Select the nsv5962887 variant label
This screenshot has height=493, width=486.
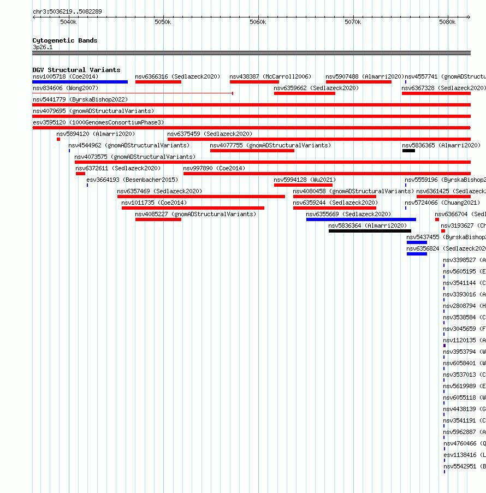[x=464, y=432]
